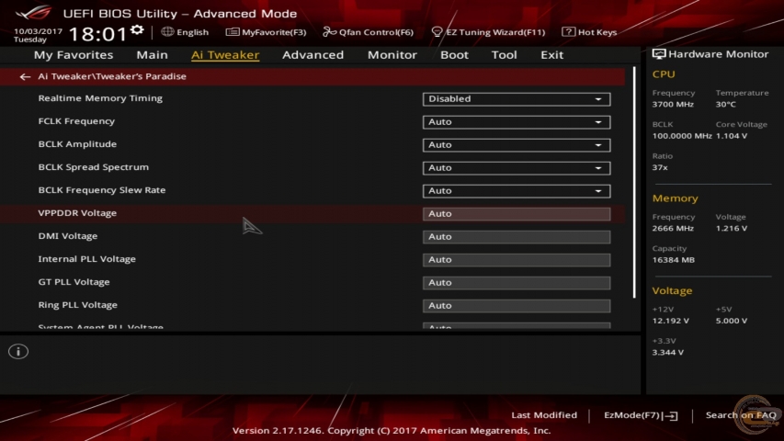The width and height of the screenshot is (784, 441).
Task: Click the Qfan Control fan icon
Action: [x=329, y=32]
